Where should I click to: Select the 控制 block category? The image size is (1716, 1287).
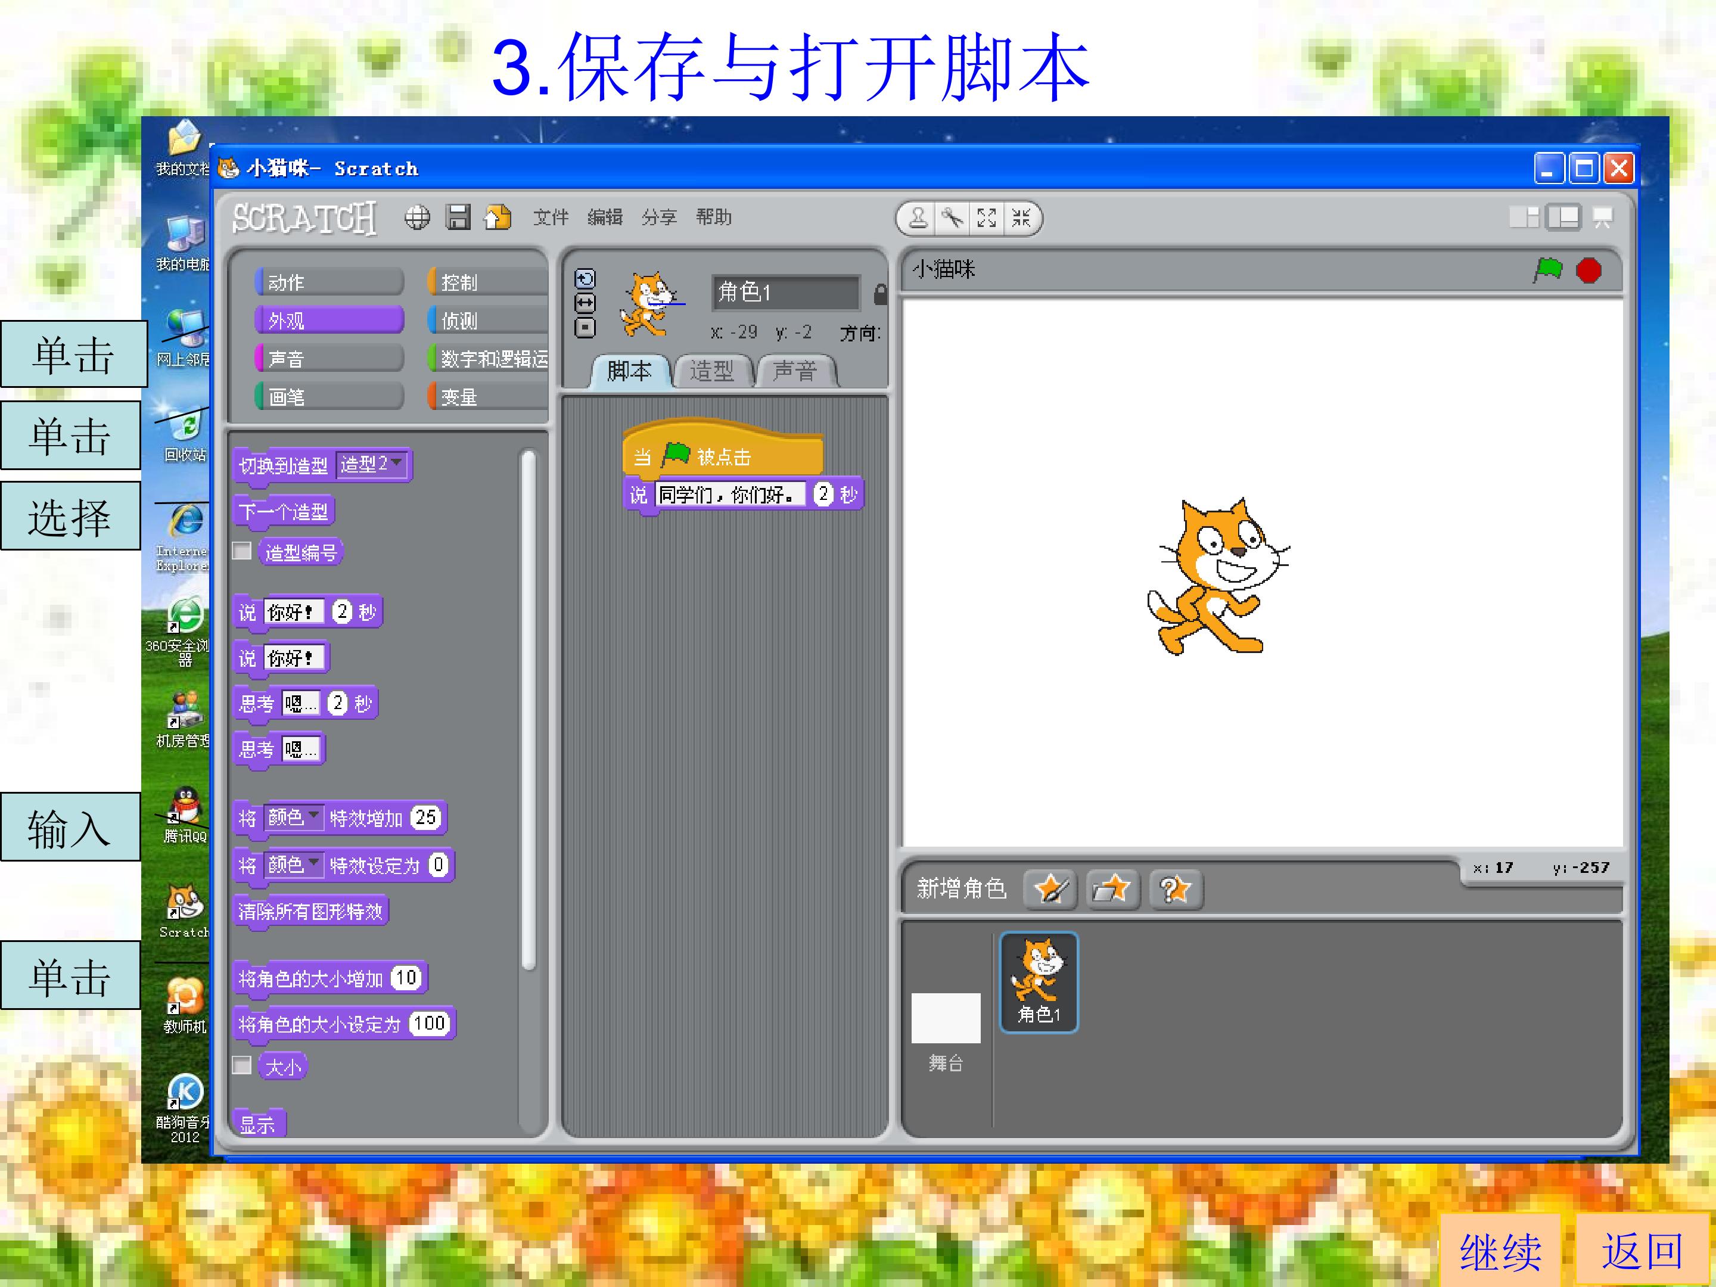click(487, 282)
